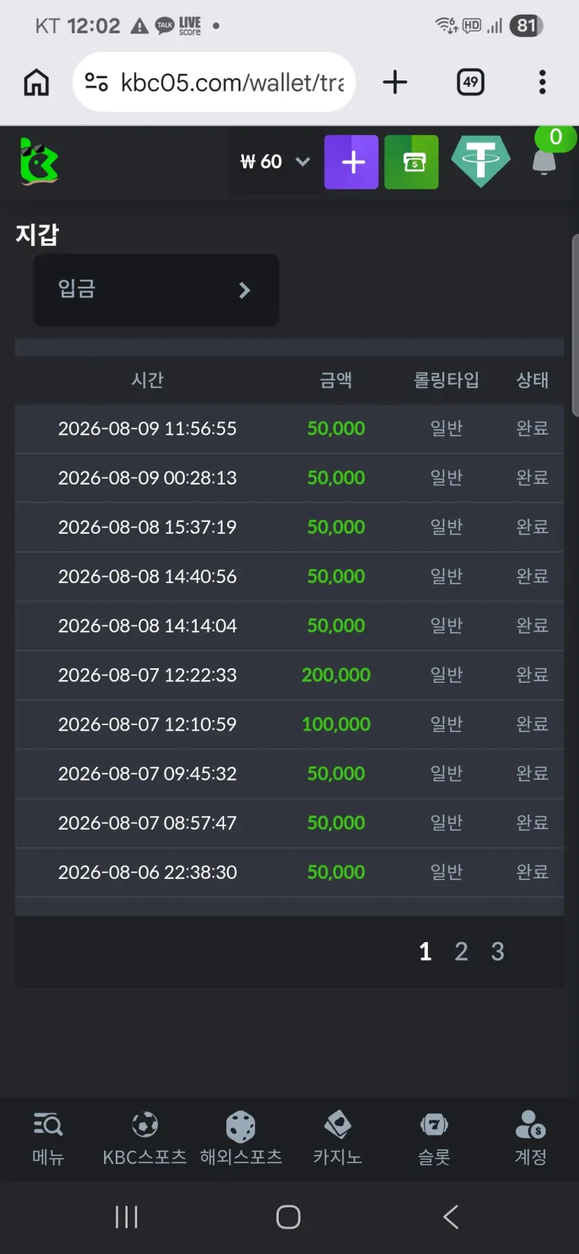
Task: Open the browser three-dot menu
Action: 542,82
